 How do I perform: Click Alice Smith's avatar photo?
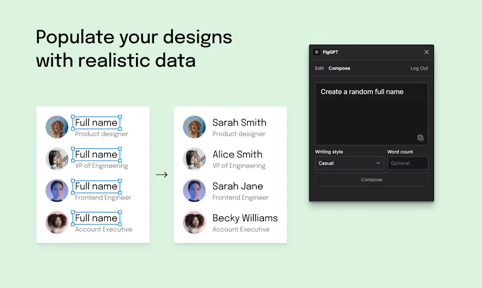tap(194, 159)
